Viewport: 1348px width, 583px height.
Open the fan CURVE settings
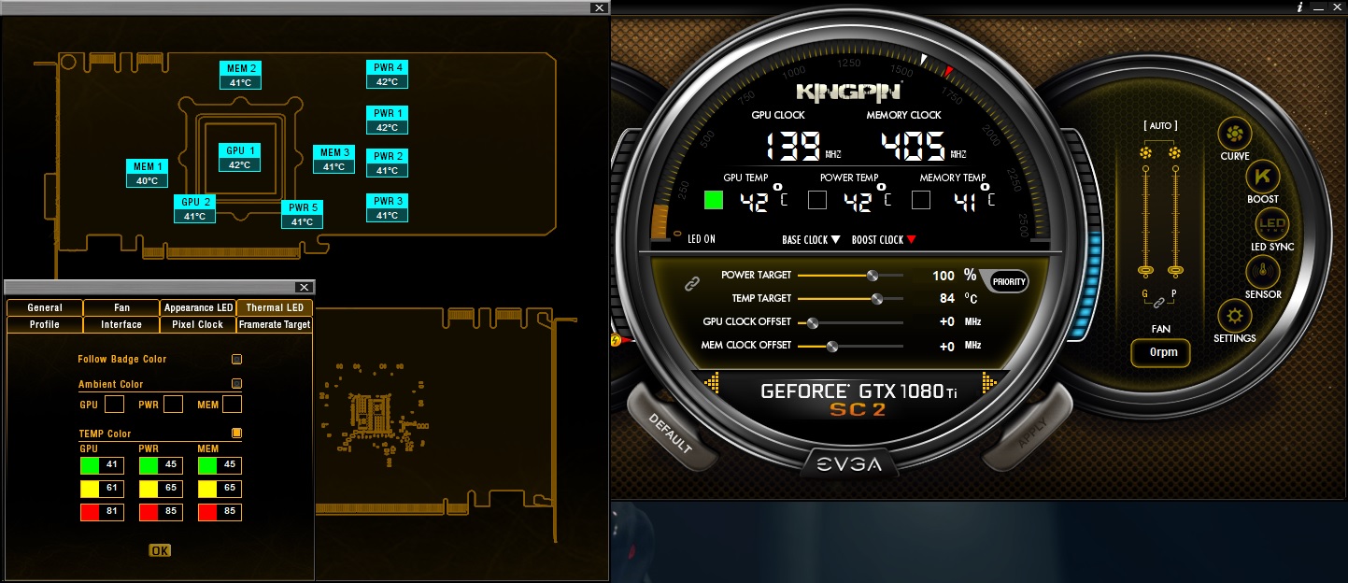tap(1235, 134)
